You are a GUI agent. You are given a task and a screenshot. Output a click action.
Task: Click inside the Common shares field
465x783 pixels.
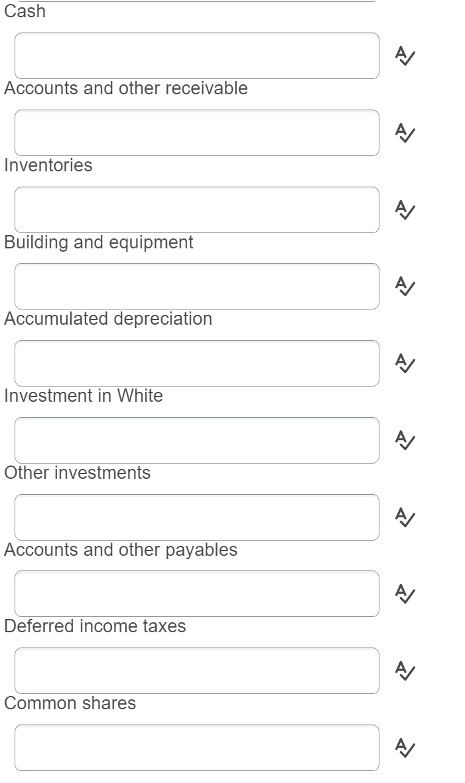click(196, 746)
